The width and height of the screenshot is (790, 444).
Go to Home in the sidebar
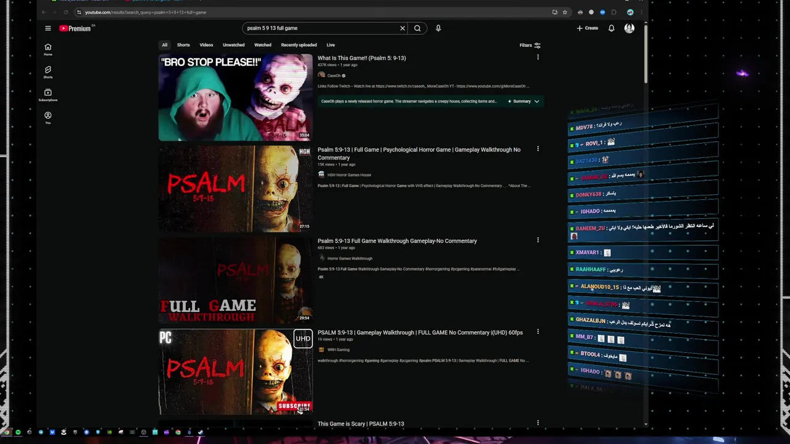point(48,49)
